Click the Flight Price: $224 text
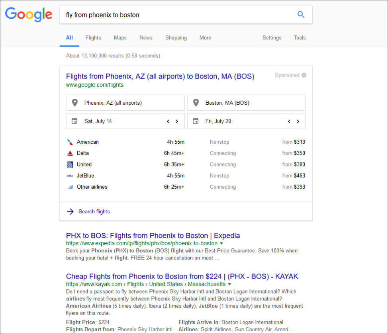 pos(88,322)
